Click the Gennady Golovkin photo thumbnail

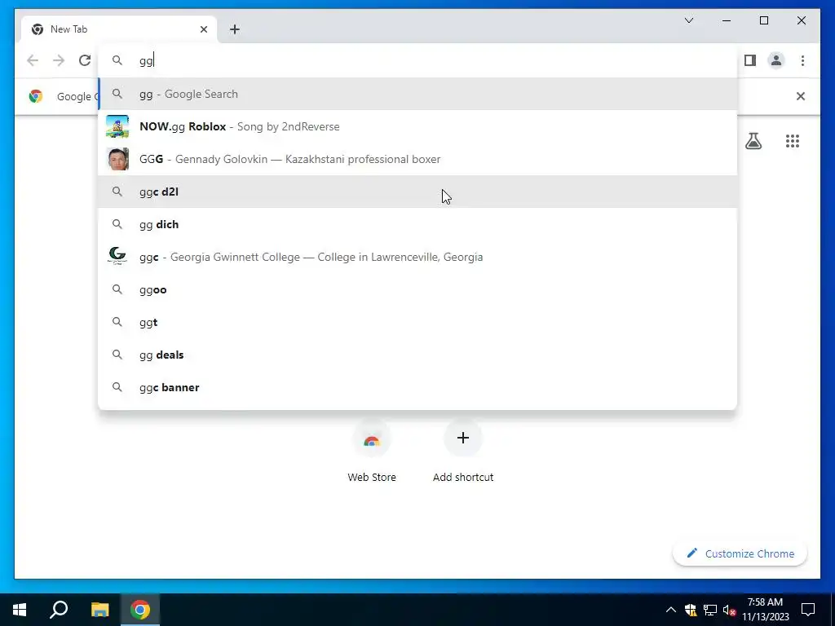[117, 159]
